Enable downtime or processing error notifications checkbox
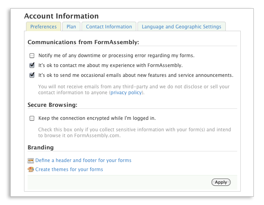This screenshot has height=205, width=264. 32,56
